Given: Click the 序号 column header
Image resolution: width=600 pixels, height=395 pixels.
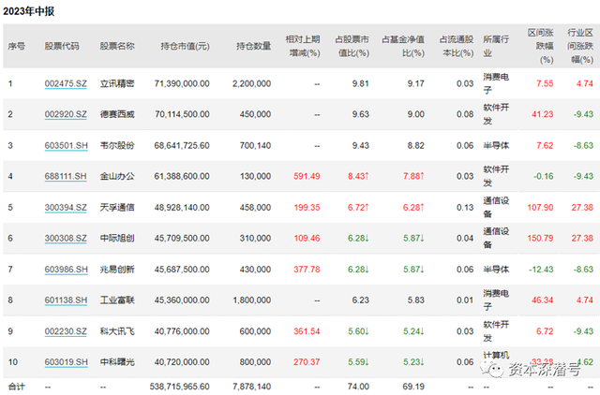Looking at the screenshot, I should point(17,46).
